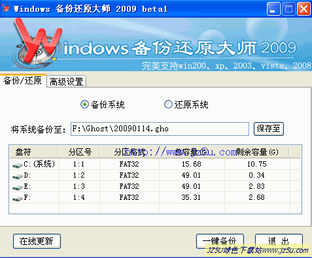Click the 盘符 column header
Viewport: 312px width, 258px height.
click(34, 152)
